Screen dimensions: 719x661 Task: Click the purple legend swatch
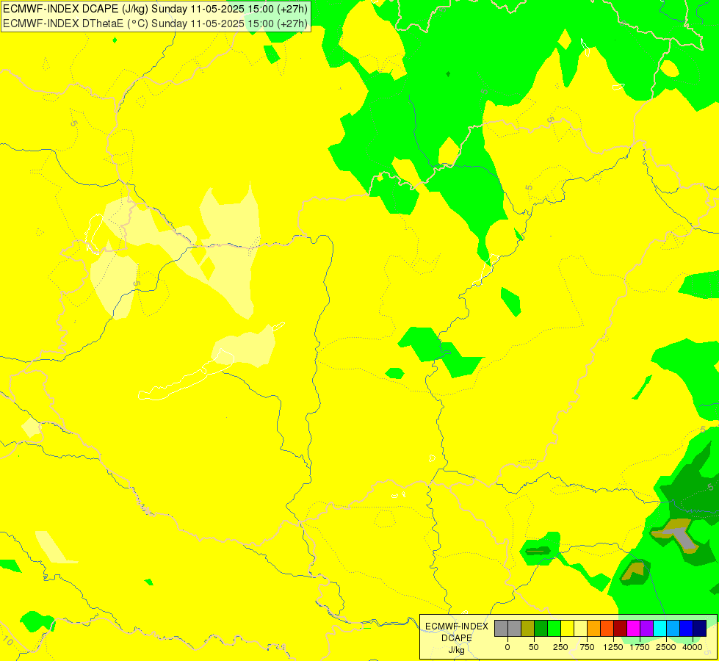tap(646, 629)
